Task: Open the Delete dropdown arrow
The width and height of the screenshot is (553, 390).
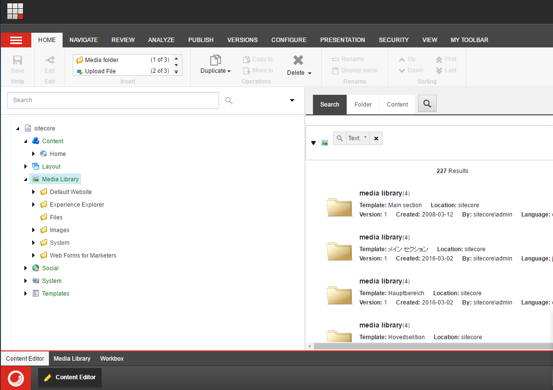Action: [310, 73]
